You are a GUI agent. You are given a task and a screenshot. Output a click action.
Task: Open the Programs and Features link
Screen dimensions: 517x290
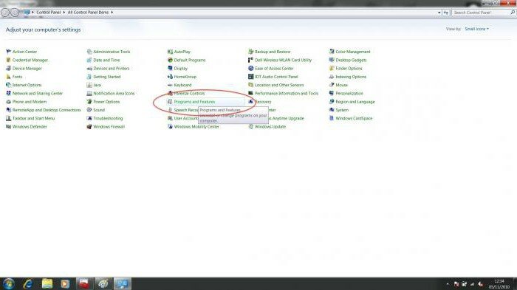tap(194, 102)
